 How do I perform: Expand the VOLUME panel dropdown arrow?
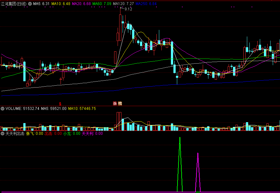pyautogui.click(x=3, y=109)
